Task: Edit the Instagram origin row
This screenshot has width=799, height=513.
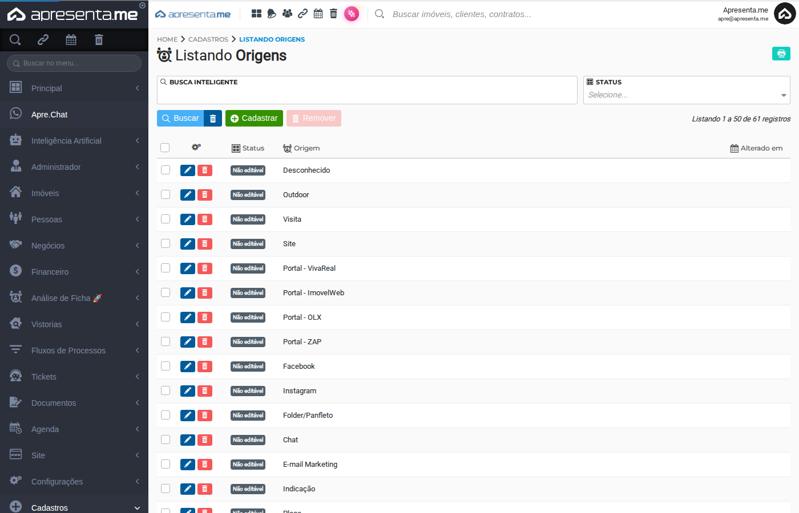Action: 188,391
